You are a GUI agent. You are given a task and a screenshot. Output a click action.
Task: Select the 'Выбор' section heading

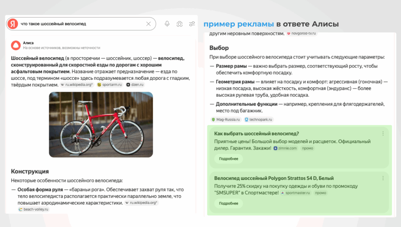click(x=219, y=48)
